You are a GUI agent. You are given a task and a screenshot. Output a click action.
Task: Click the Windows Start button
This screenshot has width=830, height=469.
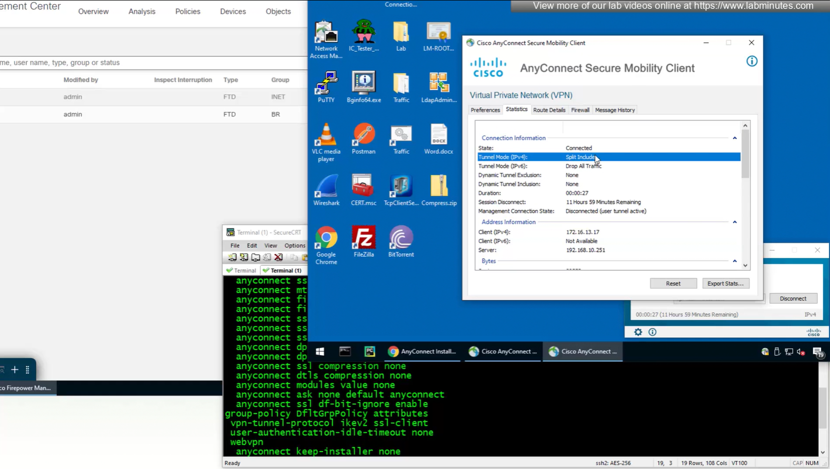(x=320, y=352)
